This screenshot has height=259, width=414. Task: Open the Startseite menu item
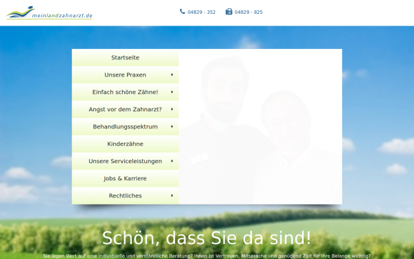pyautogui.click(x=125, y=57)
